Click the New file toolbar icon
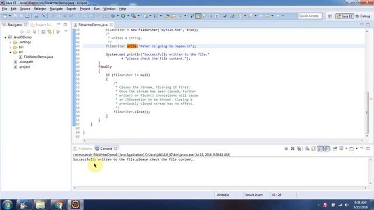Viewport: 374px width, 210px height. pyautogui.click(x=5, y=16)
